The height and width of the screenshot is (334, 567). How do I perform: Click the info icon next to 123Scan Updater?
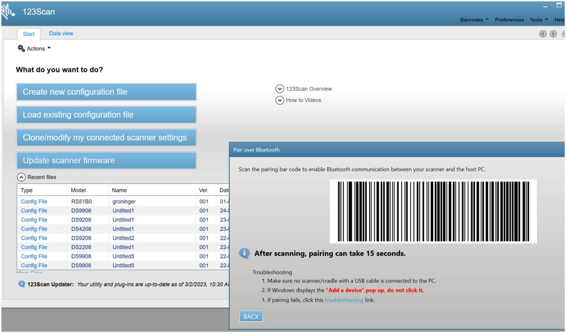tap(21, 285)
